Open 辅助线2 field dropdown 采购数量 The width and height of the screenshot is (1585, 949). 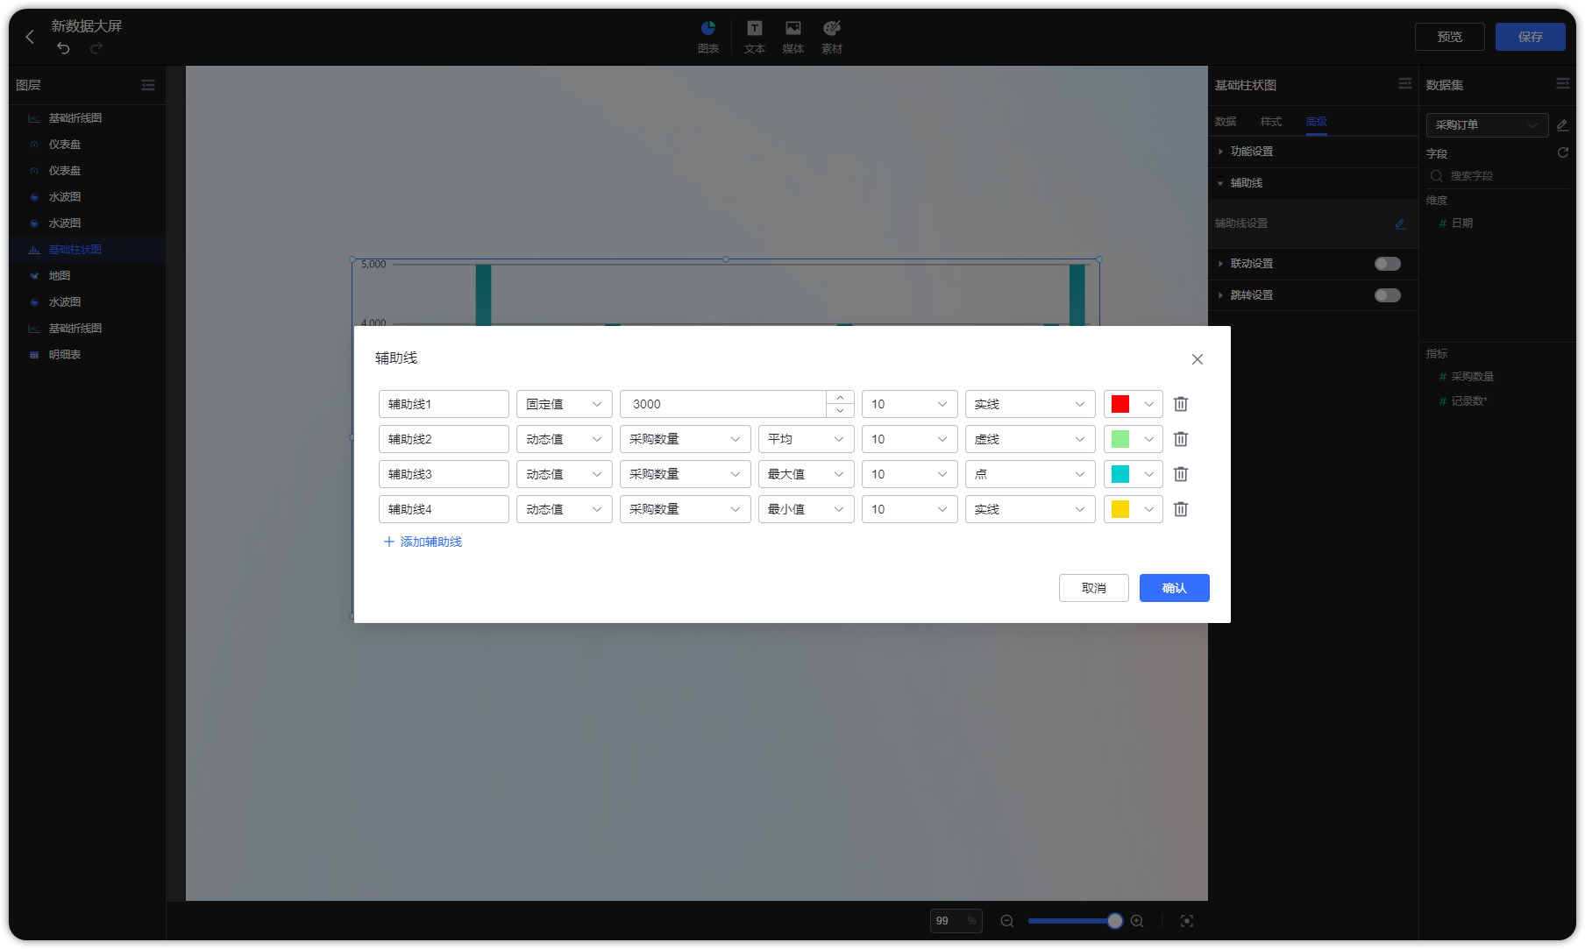click(686, 439)
